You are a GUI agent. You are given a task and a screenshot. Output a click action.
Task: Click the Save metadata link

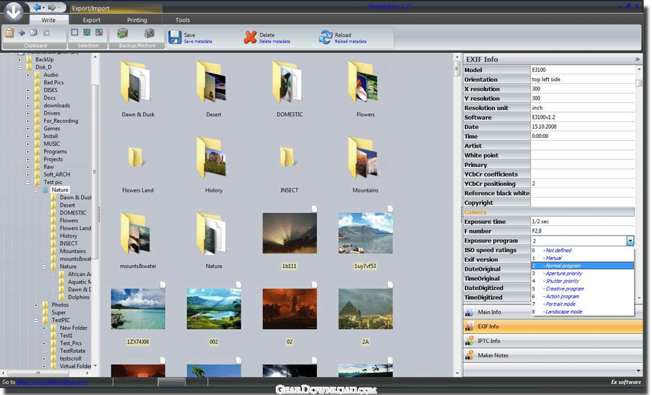[198, 41]
